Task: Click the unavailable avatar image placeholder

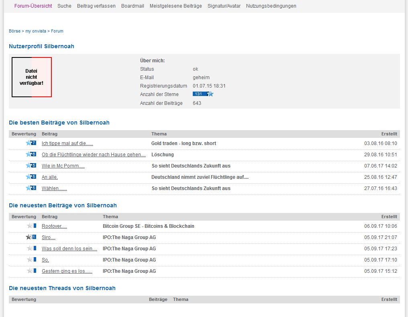Action: coord(32,77)
